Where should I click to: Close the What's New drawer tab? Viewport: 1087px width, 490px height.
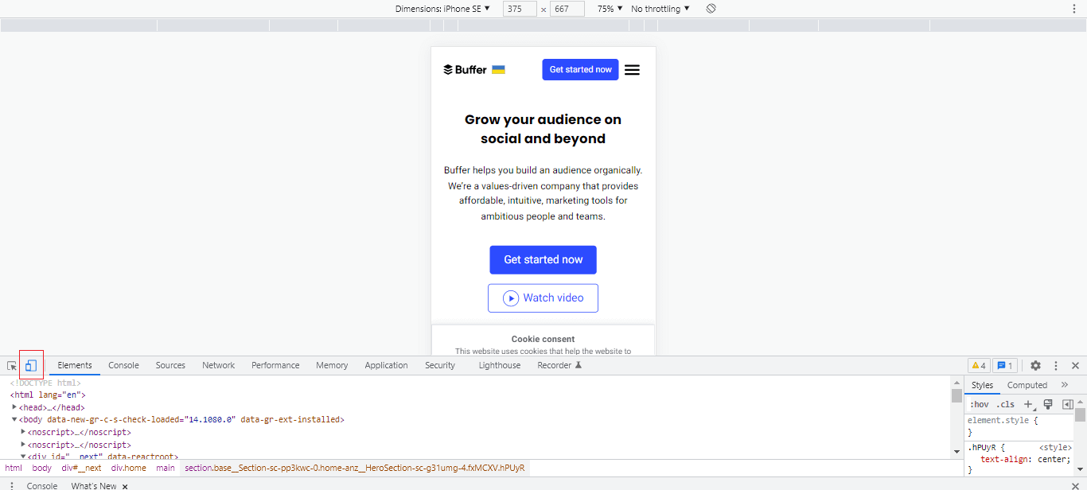(x=125, y=486)
